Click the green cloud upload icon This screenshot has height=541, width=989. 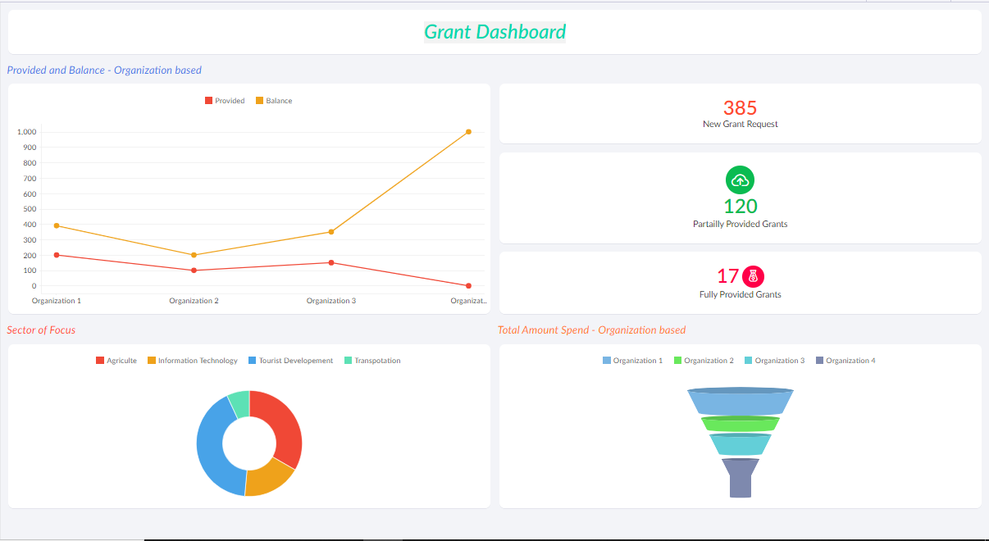coord(740,180)
